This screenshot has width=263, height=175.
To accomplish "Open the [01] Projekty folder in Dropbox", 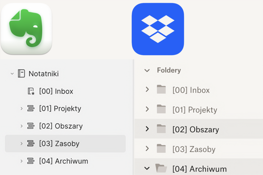I will pos(195,110).
